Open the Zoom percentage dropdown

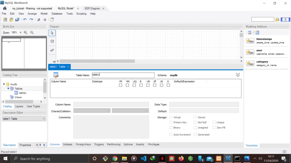pos(21,33)
